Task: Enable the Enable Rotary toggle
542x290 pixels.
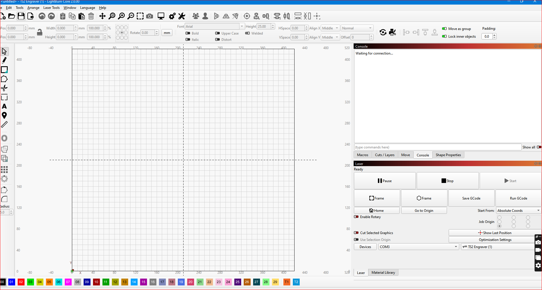Action: (x=356, y=217)
